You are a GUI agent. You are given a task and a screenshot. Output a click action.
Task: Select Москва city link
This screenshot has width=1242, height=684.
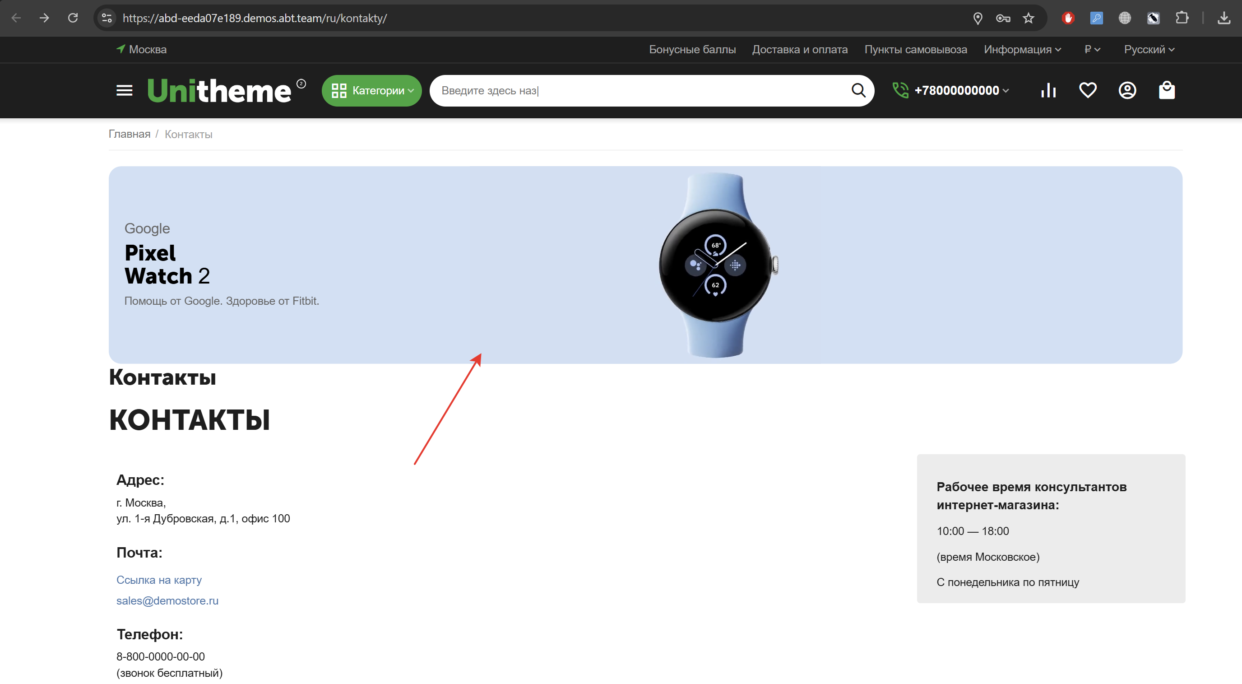click(x=148, y=49)
